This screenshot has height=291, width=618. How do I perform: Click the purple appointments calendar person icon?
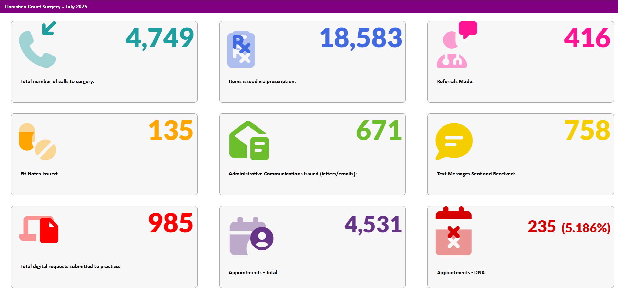point(251,236)
